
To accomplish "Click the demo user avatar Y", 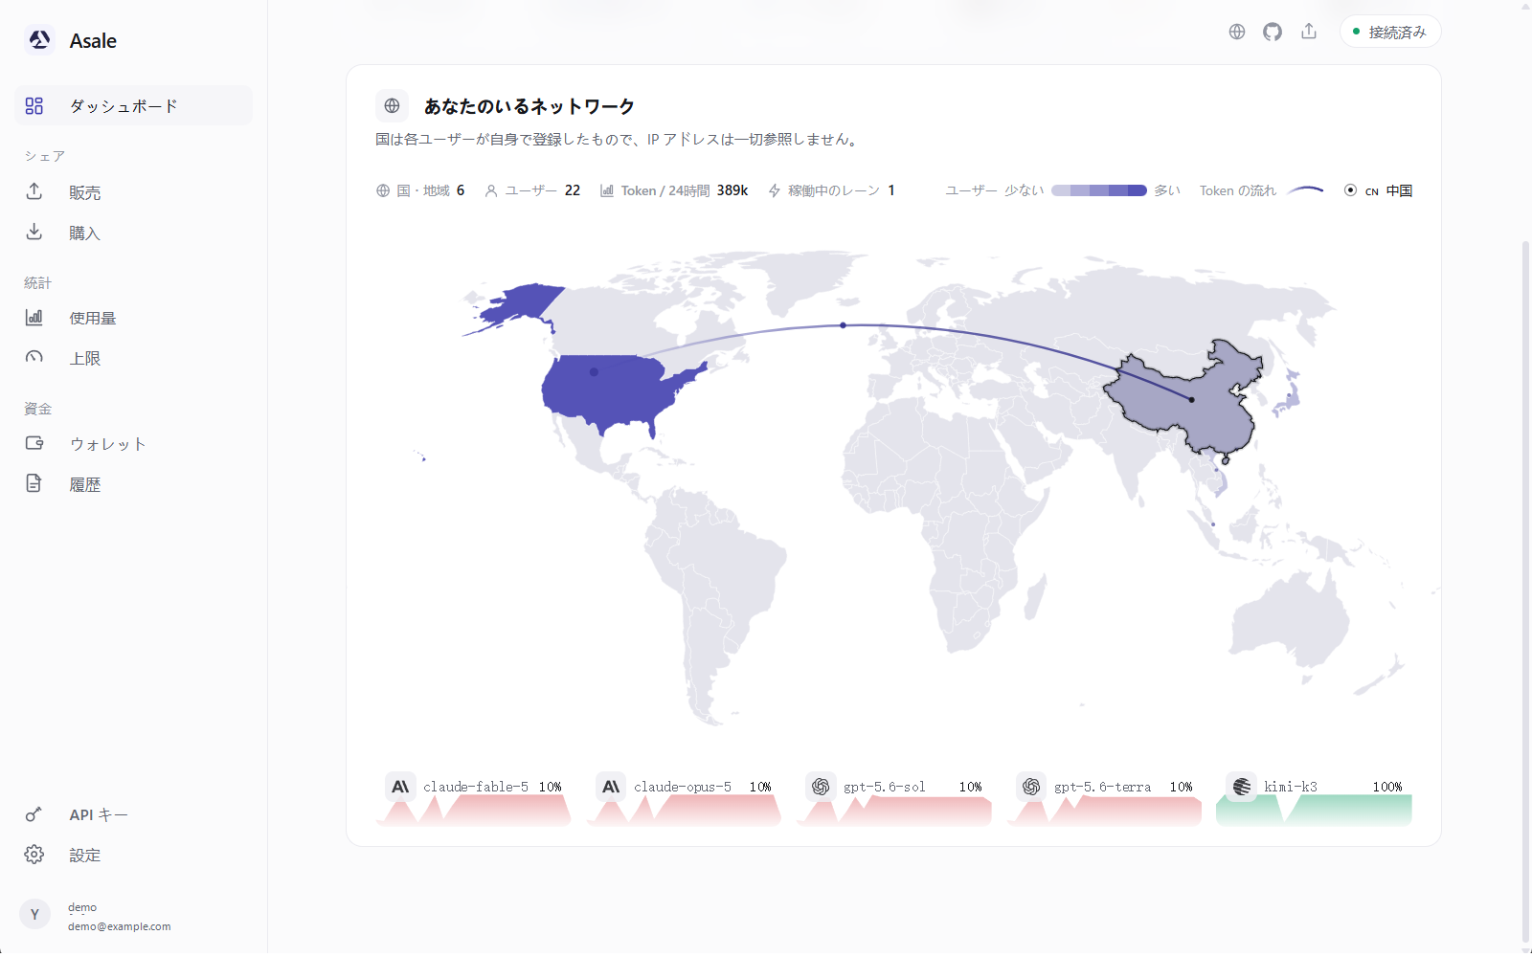I will click(x=34, y=914).
